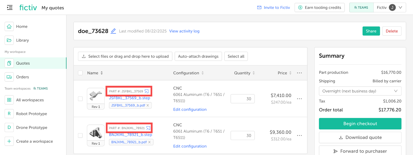Toggle the select-all checkbox in table header
The width and height of the screenshot is (413, 155).
pyautogui.click(x=80, y=73)
